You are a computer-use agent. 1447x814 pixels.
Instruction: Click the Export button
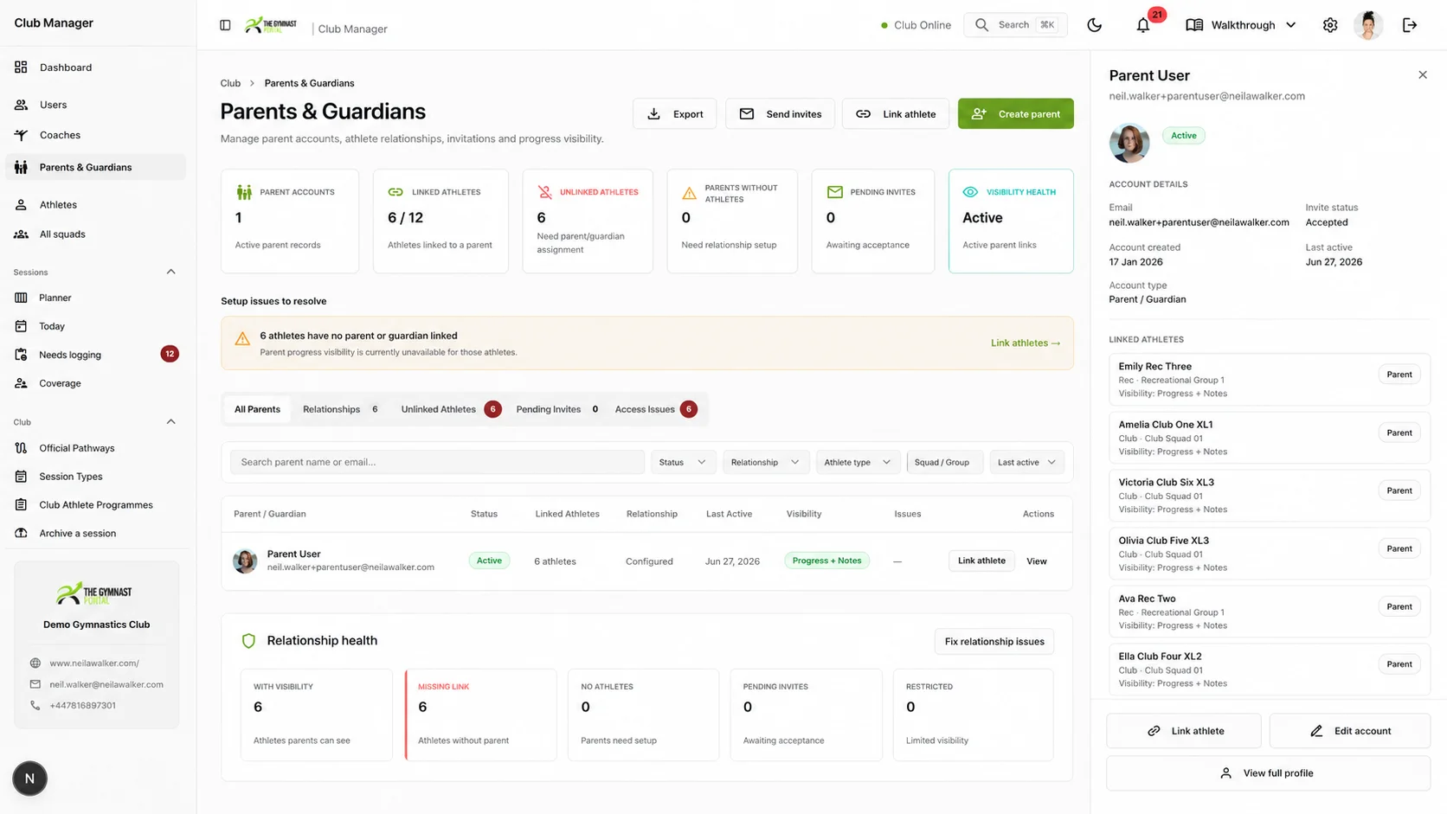click(x=674, y=113)
